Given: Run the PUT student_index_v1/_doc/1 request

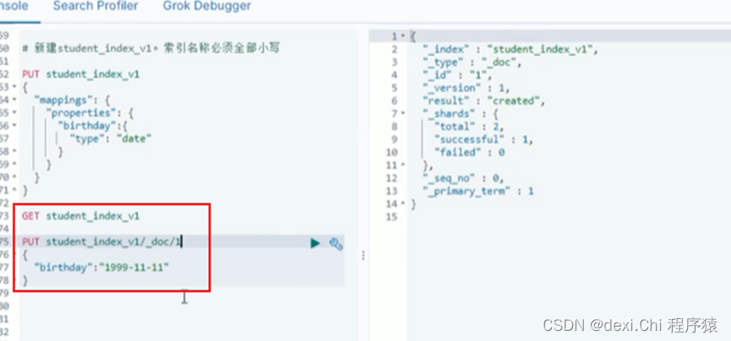Looking at the screenshot, I should click(x=315, y=243).
